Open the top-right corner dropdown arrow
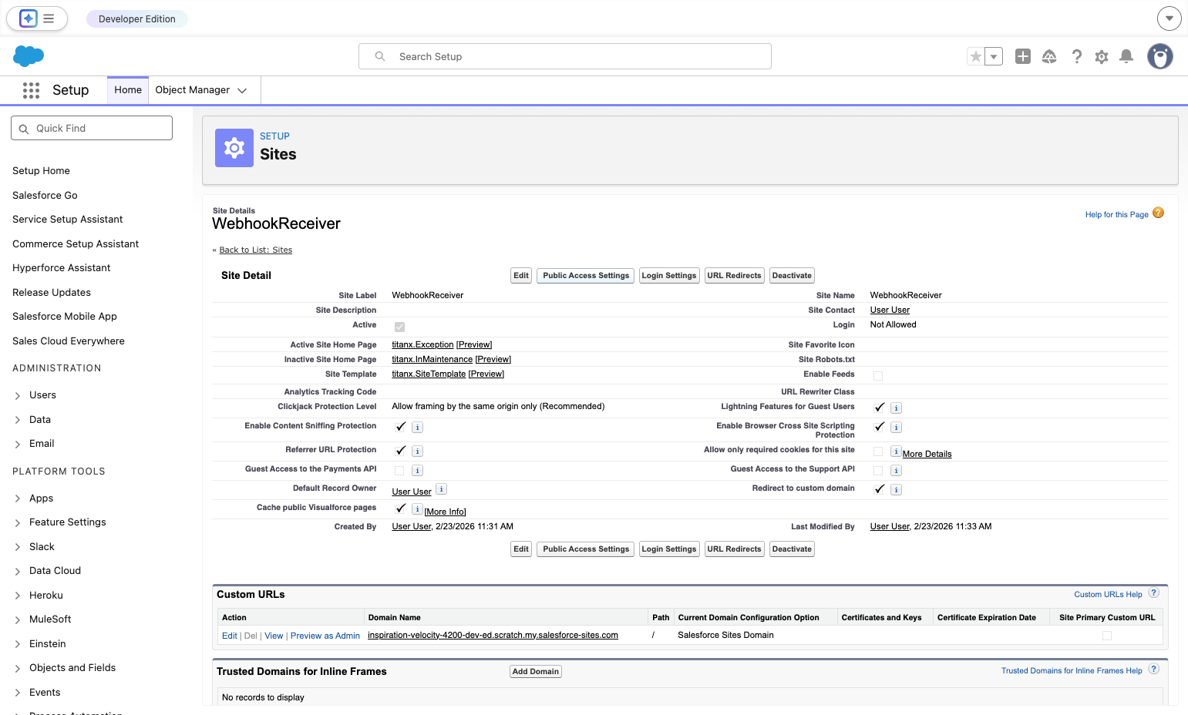 point(1169,18)
